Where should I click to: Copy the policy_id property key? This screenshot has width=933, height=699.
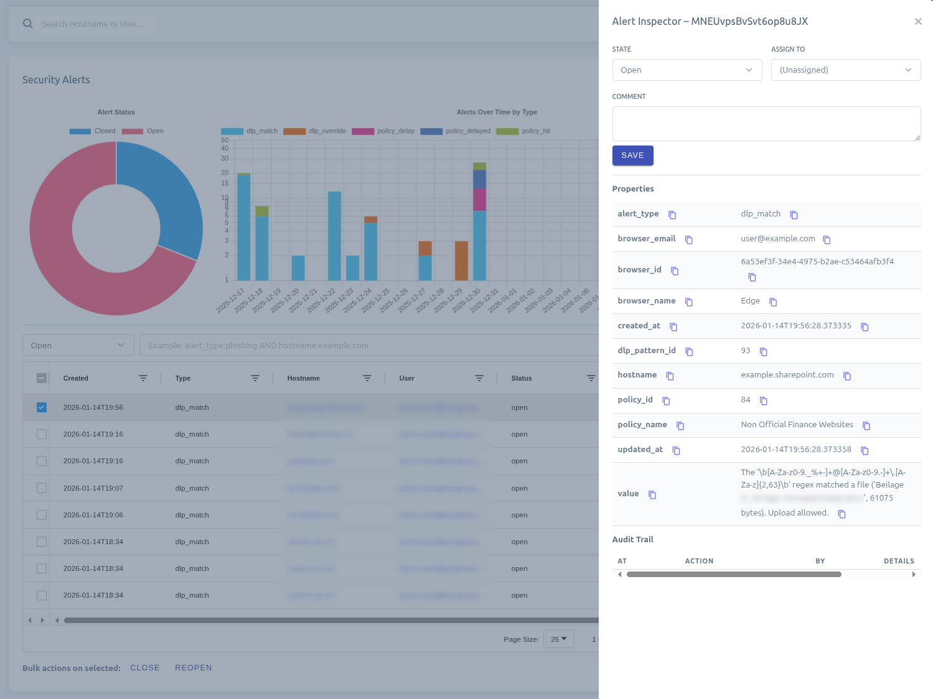pos(666,400)
